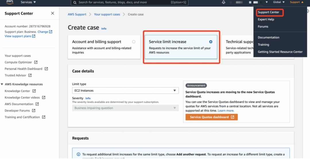Choose Support Center in Support menu

[x=268, y=12]
